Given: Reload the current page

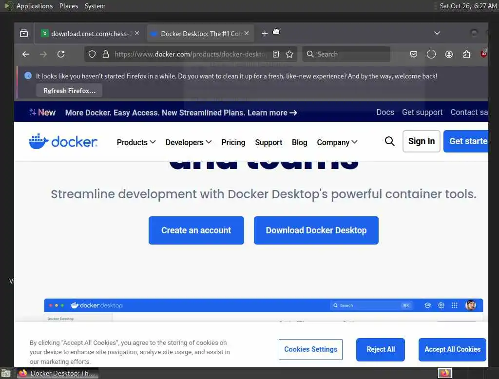Looking at the screenshot, I should pyautogui.click(x=61, y=54).
